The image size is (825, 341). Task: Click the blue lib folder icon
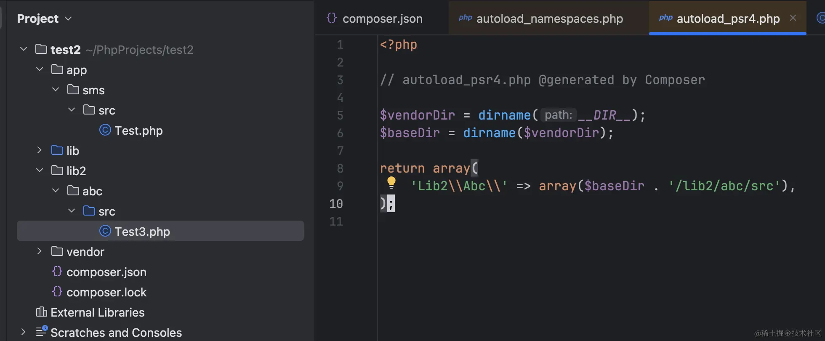pos(57,150)
